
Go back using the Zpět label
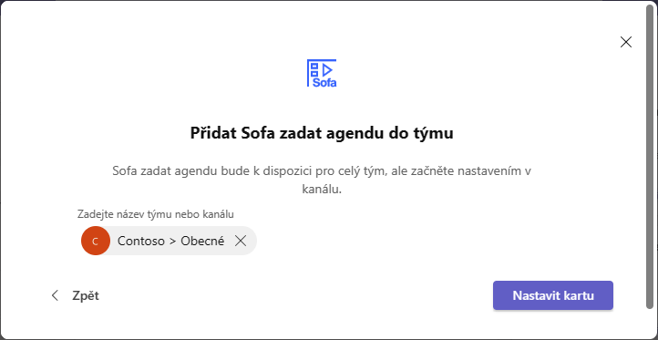pos(86,295)
